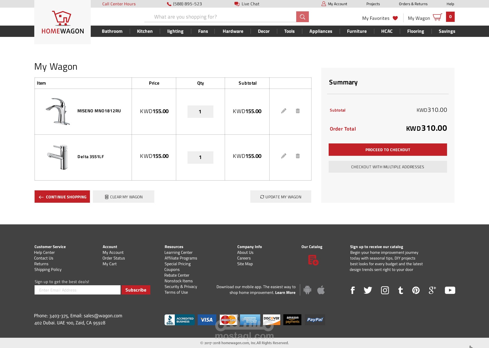Click the HomeWagon logo
Viewport: 489px width, 348px height.
pos(63,22)
